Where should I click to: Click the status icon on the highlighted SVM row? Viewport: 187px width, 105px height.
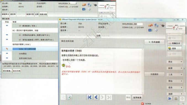(x=7, y=49)
